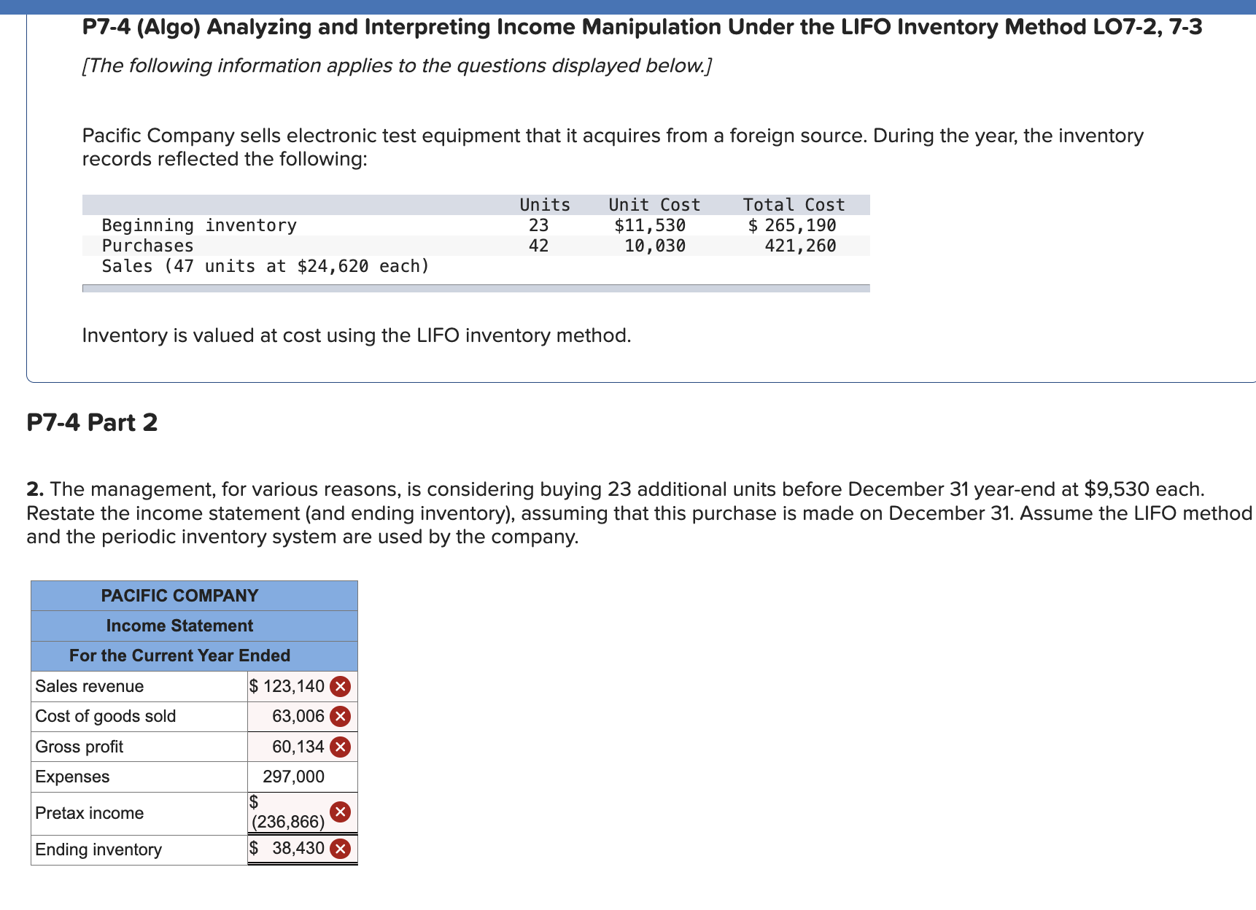Select the italic "following information applies" note
The height and width of the screenshot is (910, 1256).
click(397, 66)
